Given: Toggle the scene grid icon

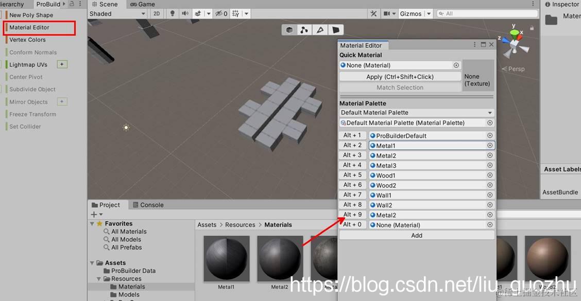Looking at the screenshot, I should point(236,14).
